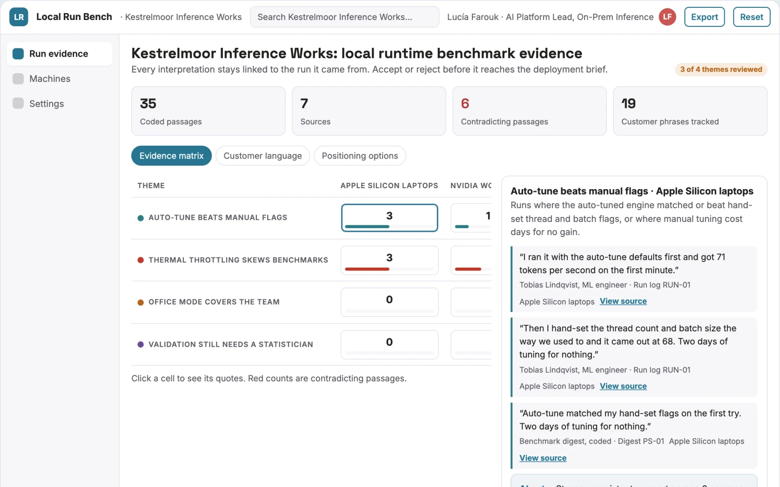Viewport: 780px width, 487px height.
Task: Open the Settings section
Action: pos(59,103)
